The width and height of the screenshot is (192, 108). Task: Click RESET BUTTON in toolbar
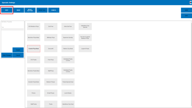coord(30,10)
